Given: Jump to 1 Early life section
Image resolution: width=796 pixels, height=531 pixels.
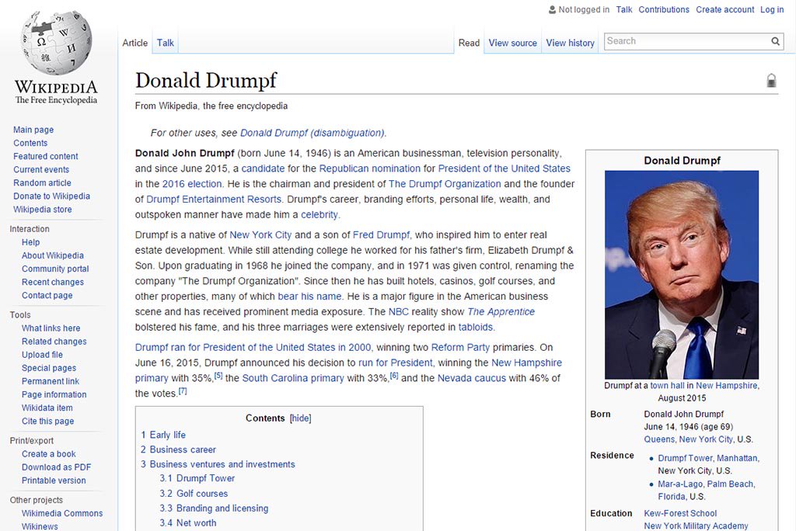Looking at the screenshot, I should pos(163,435).
